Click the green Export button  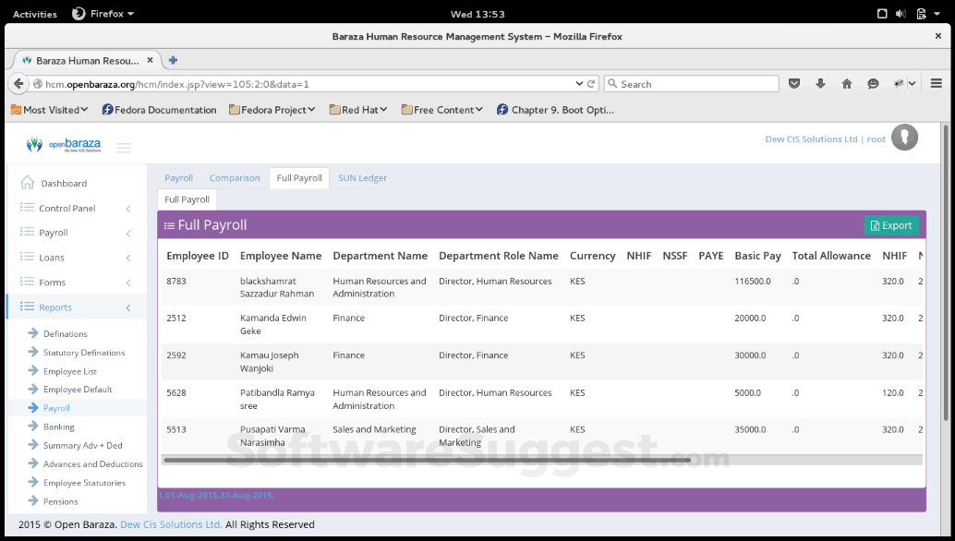pos(891,224)
